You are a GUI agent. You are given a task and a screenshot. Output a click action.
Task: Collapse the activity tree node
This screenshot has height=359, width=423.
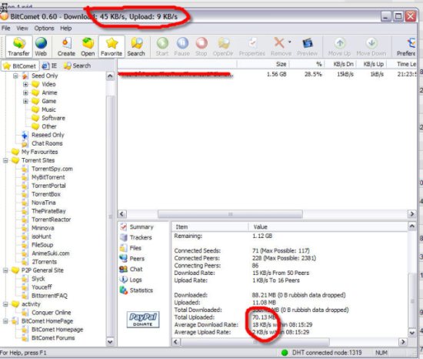pos(5,304)
